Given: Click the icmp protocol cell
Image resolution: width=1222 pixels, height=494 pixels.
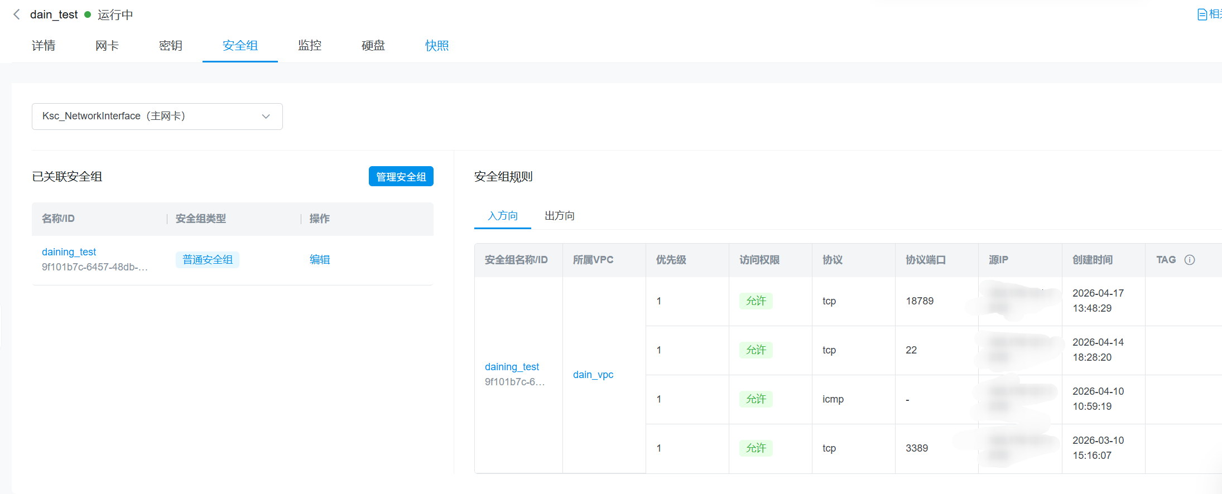Looking at the screenshot, I should pyautogui.click(x=833, y=399).
